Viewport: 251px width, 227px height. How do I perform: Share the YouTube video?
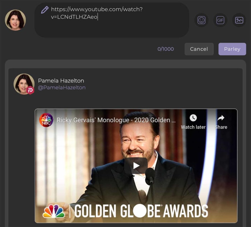pos(221,122)
